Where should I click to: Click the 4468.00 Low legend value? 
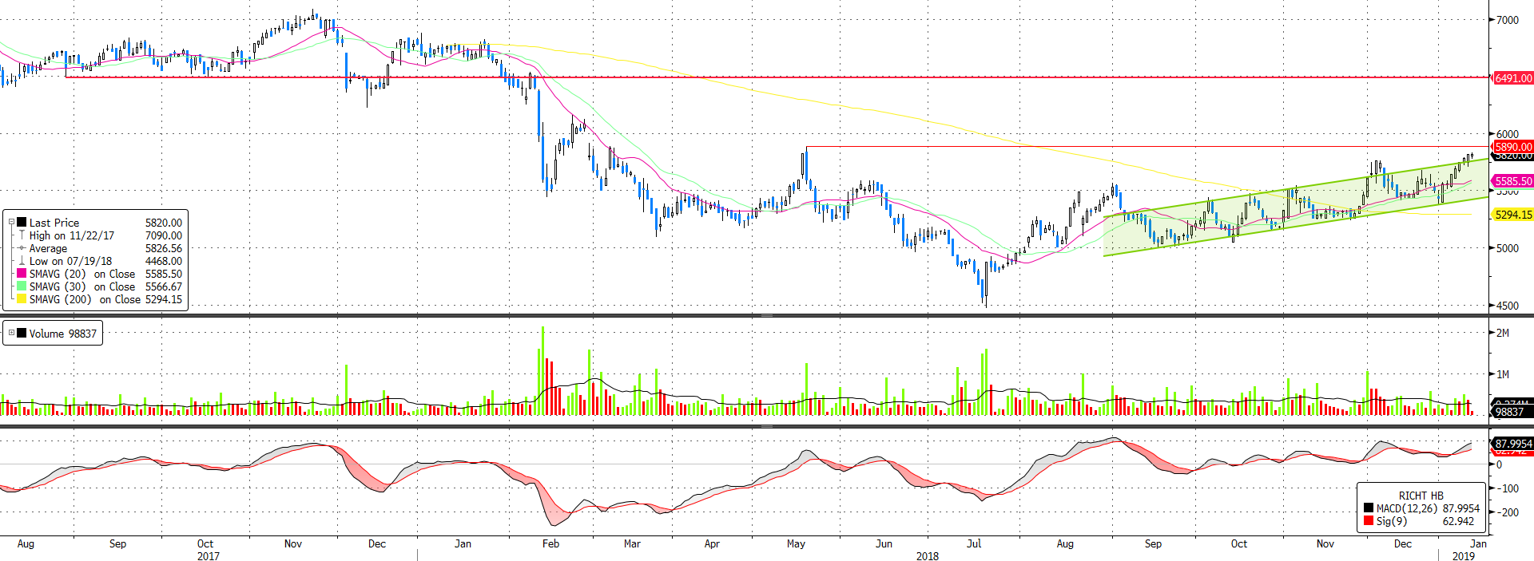[x=163, y=261]
